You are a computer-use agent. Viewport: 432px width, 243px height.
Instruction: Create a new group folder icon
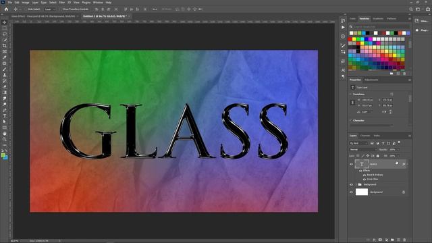point(392,240)
